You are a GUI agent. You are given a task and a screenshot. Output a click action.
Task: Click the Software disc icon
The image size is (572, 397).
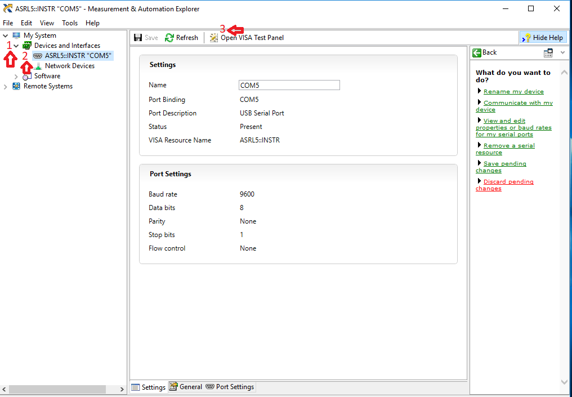[x=27, y=76]
